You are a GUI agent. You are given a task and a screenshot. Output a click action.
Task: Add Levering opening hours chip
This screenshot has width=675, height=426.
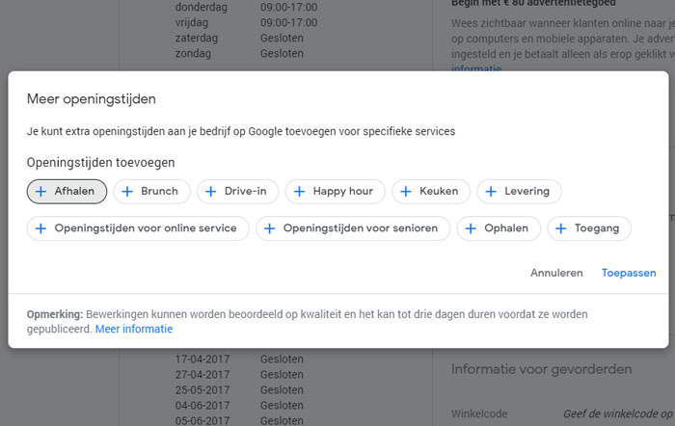click(x=519, y=192)
